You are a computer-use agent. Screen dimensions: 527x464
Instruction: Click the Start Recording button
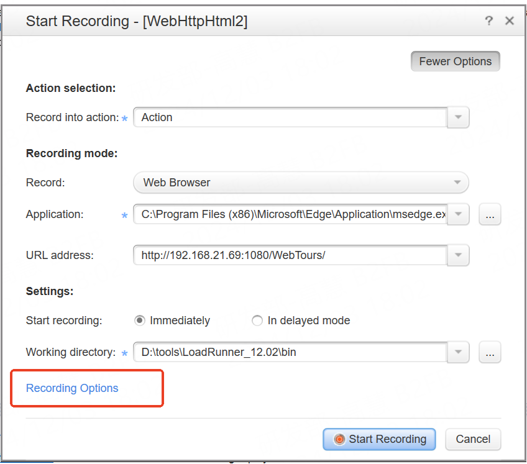coord(379,439)
